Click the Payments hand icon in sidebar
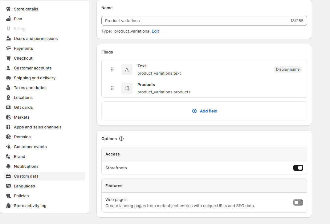 pos(8,48)
